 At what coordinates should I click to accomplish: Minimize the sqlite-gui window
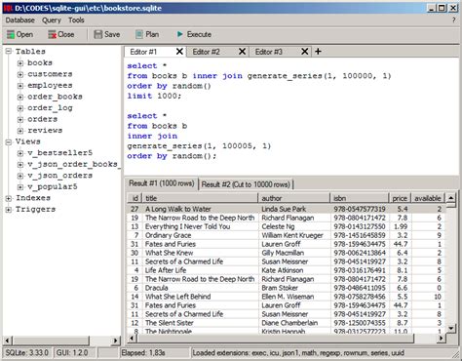pyautogui.click(x=431, y=8)
